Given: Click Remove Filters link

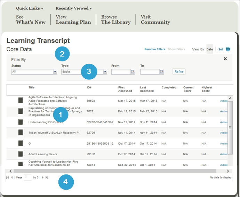Looking at the screenshot, I should click(155, 49).
